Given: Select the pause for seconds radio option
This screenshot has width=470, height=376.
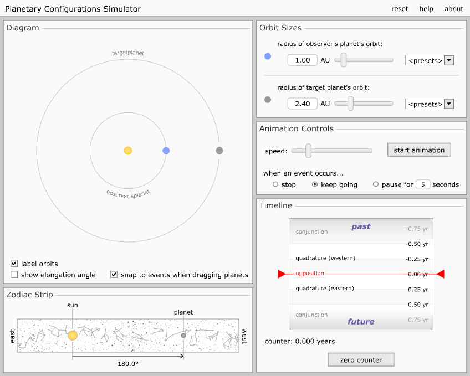Looking at the screenshot, I should pyautogui.click(x=376, y=184).
